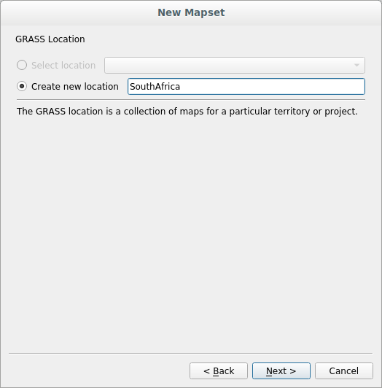
Task: Go to previous page via < Back
Action: [x=219, y=370]
